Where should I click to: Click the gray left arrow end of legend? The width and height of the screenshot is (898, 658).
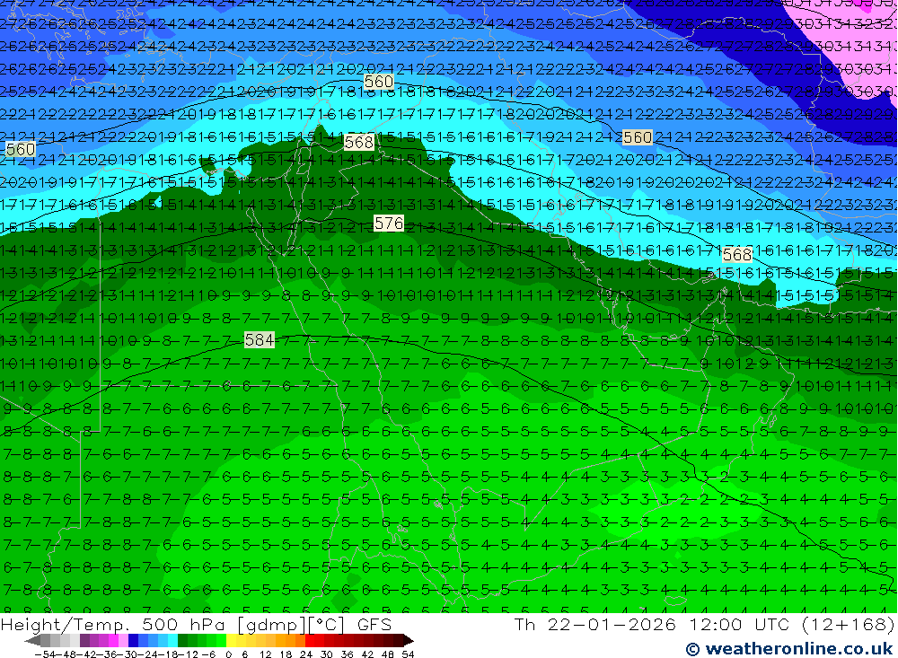click(x=32, y=641)
